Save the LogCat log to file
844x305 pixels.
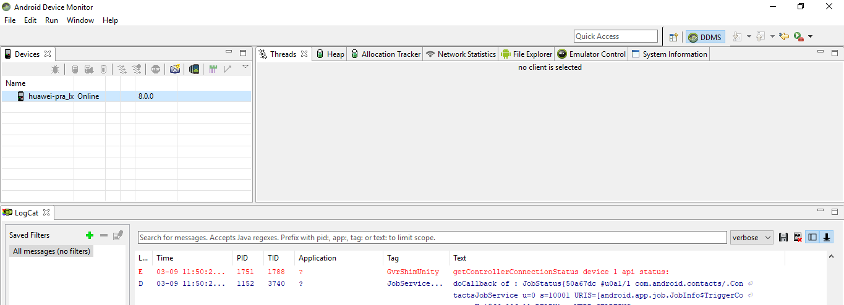coord(783,238)
